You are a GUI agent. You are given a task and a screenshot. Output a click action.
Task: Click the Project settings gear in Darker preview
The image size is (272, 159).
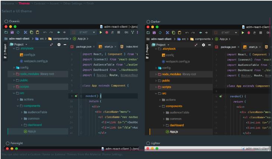[203, 45]
